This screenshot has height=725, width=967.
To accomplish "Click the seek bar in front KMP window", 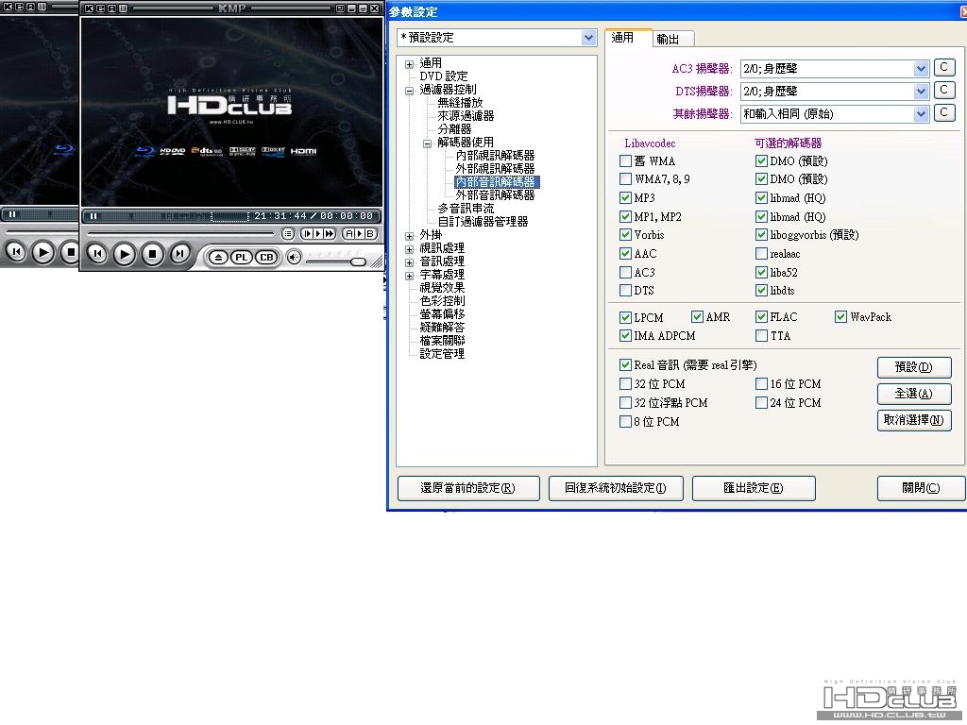I will pyautogui.click(x=180, y=233).
